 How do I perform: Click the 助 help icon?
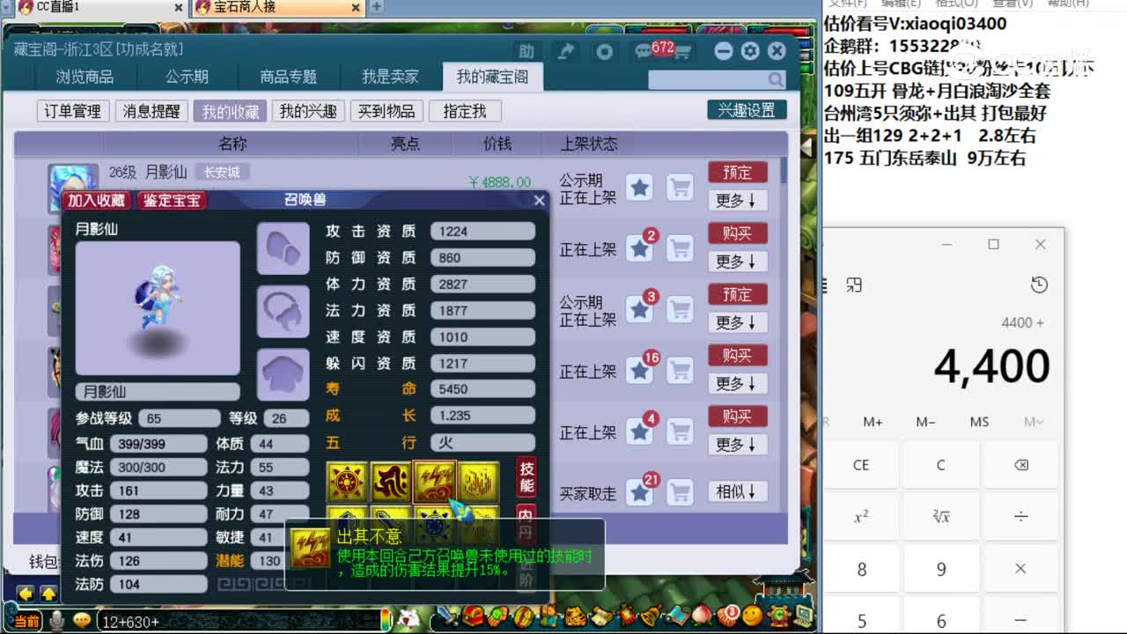(x=527, y=51)
